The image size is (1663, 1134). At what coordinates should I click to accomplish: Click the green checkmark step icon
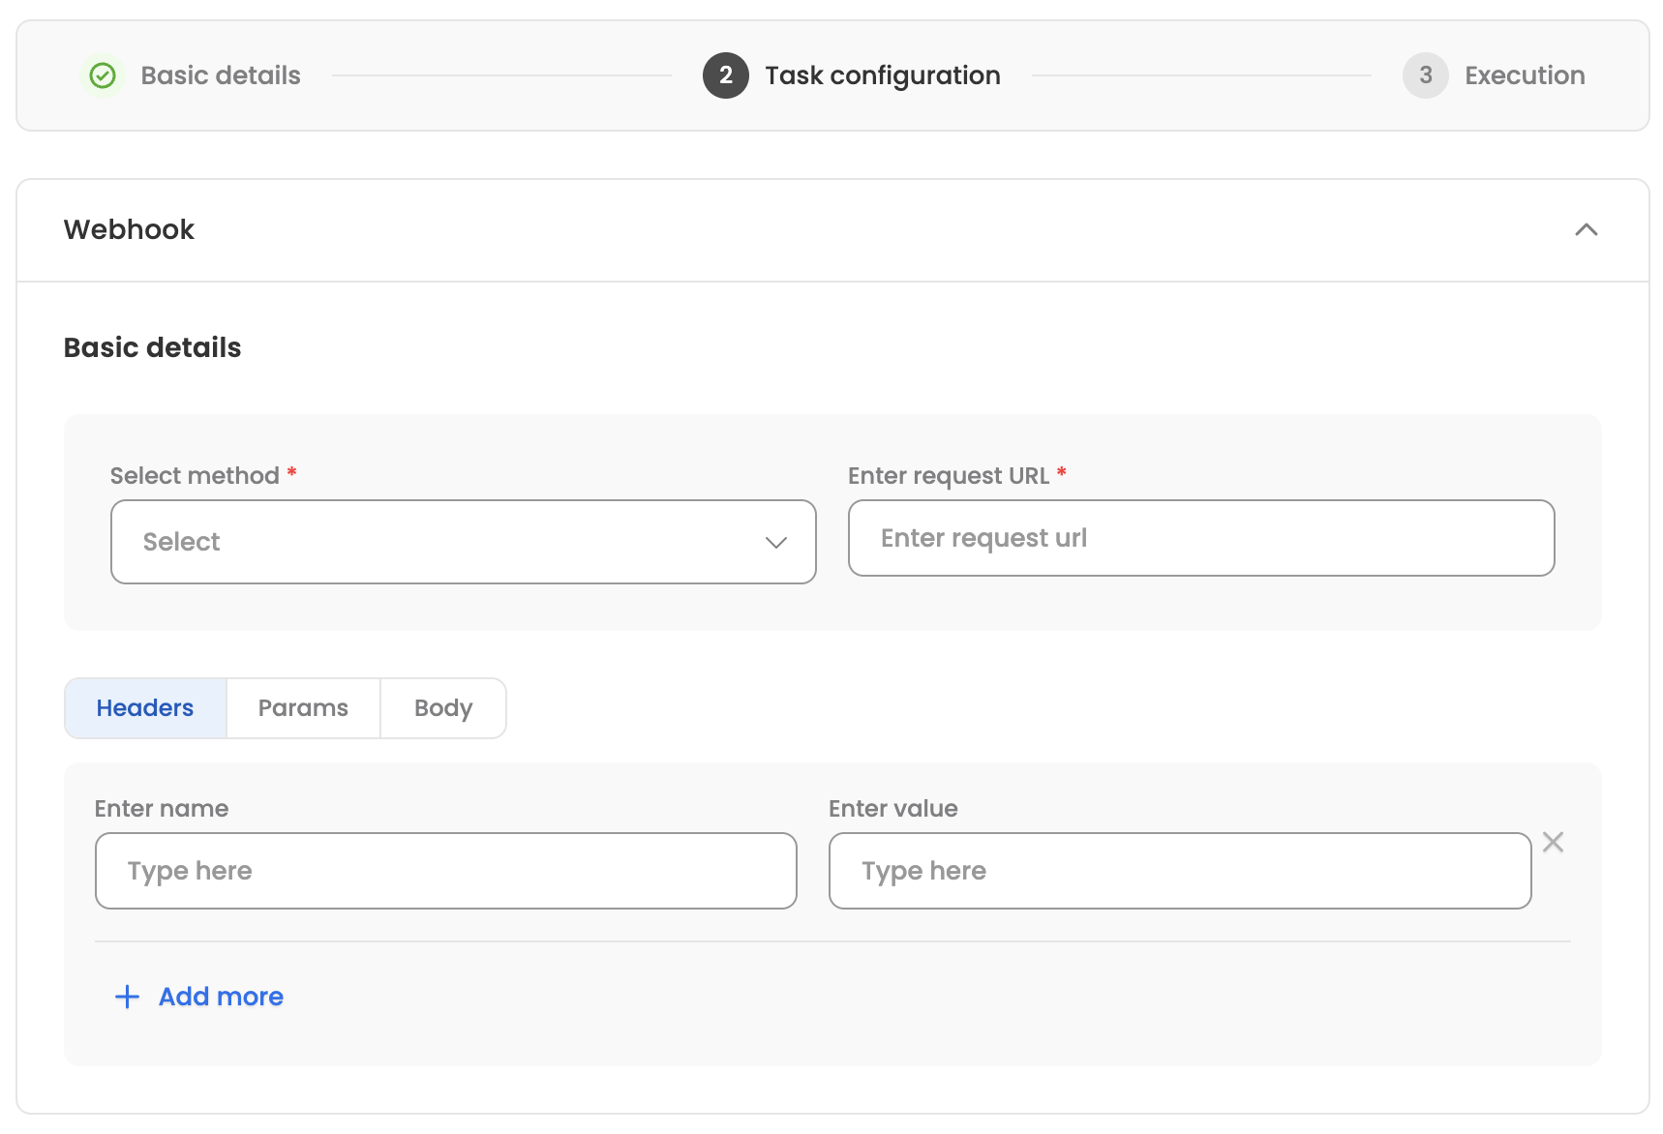tap(103, 75)
